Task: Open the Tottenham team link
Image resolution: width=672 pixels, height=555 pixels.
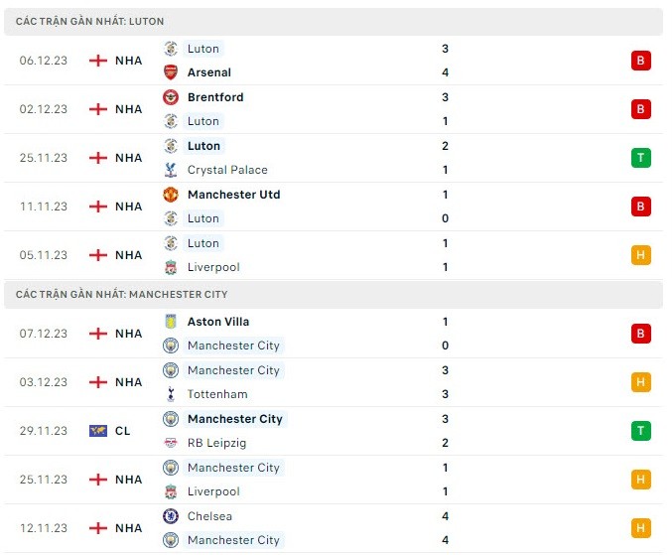Action: (x=217, y=394)
